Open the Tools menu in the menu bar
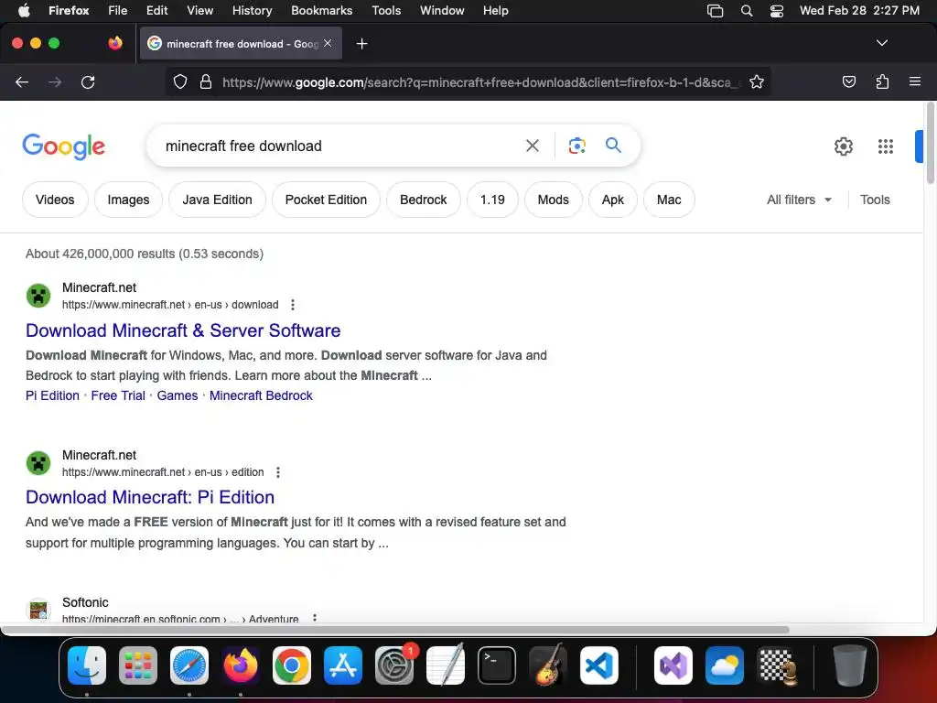The image size is (937, 703). (386, 10)
